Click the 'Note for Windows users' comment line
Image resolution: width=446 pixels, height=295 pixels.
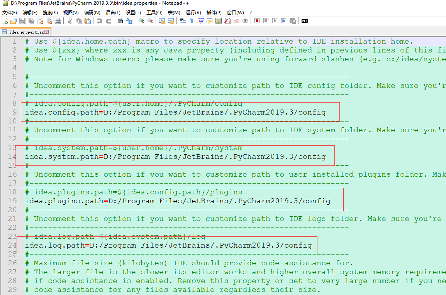click(235, 59)
